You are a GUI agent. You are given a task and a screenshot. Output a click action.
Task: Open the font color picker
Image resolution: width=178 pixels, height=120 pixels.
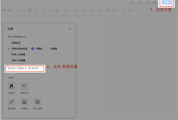click(x=57, y=10)
